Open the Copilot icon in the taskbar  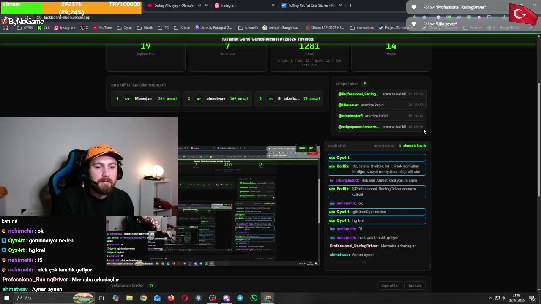[x=116, y=298]
